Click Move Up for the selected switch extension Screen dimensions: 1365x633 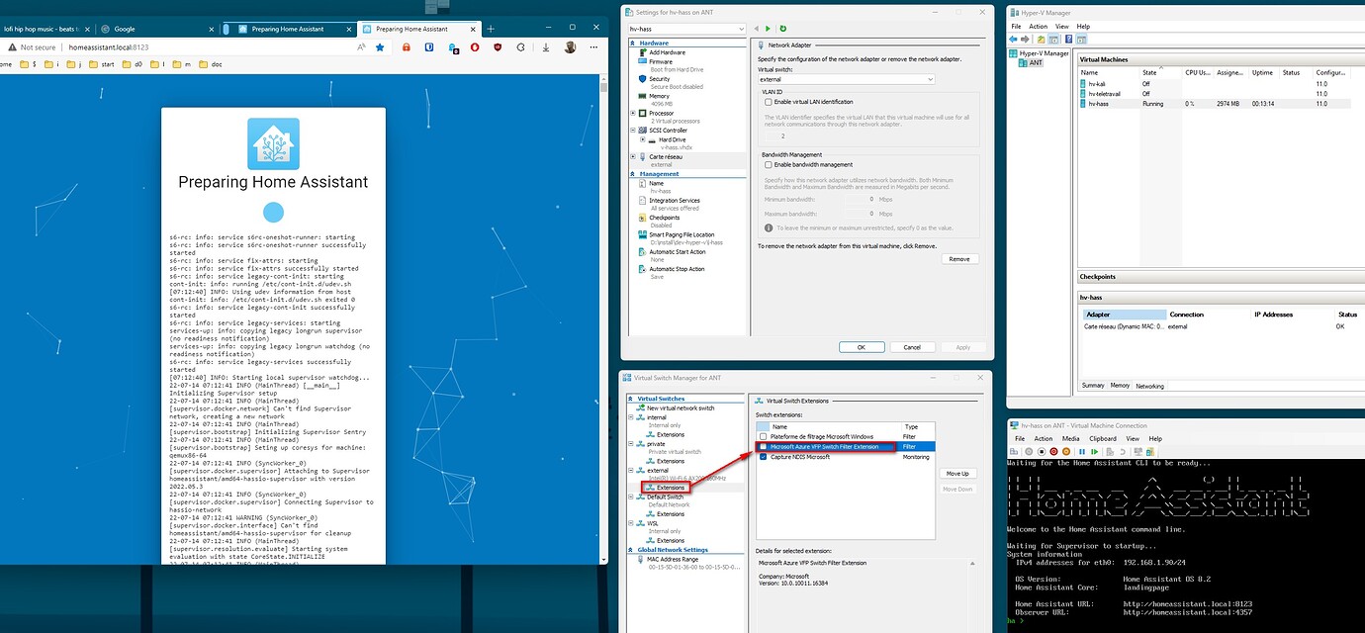[x=956, y=473]
